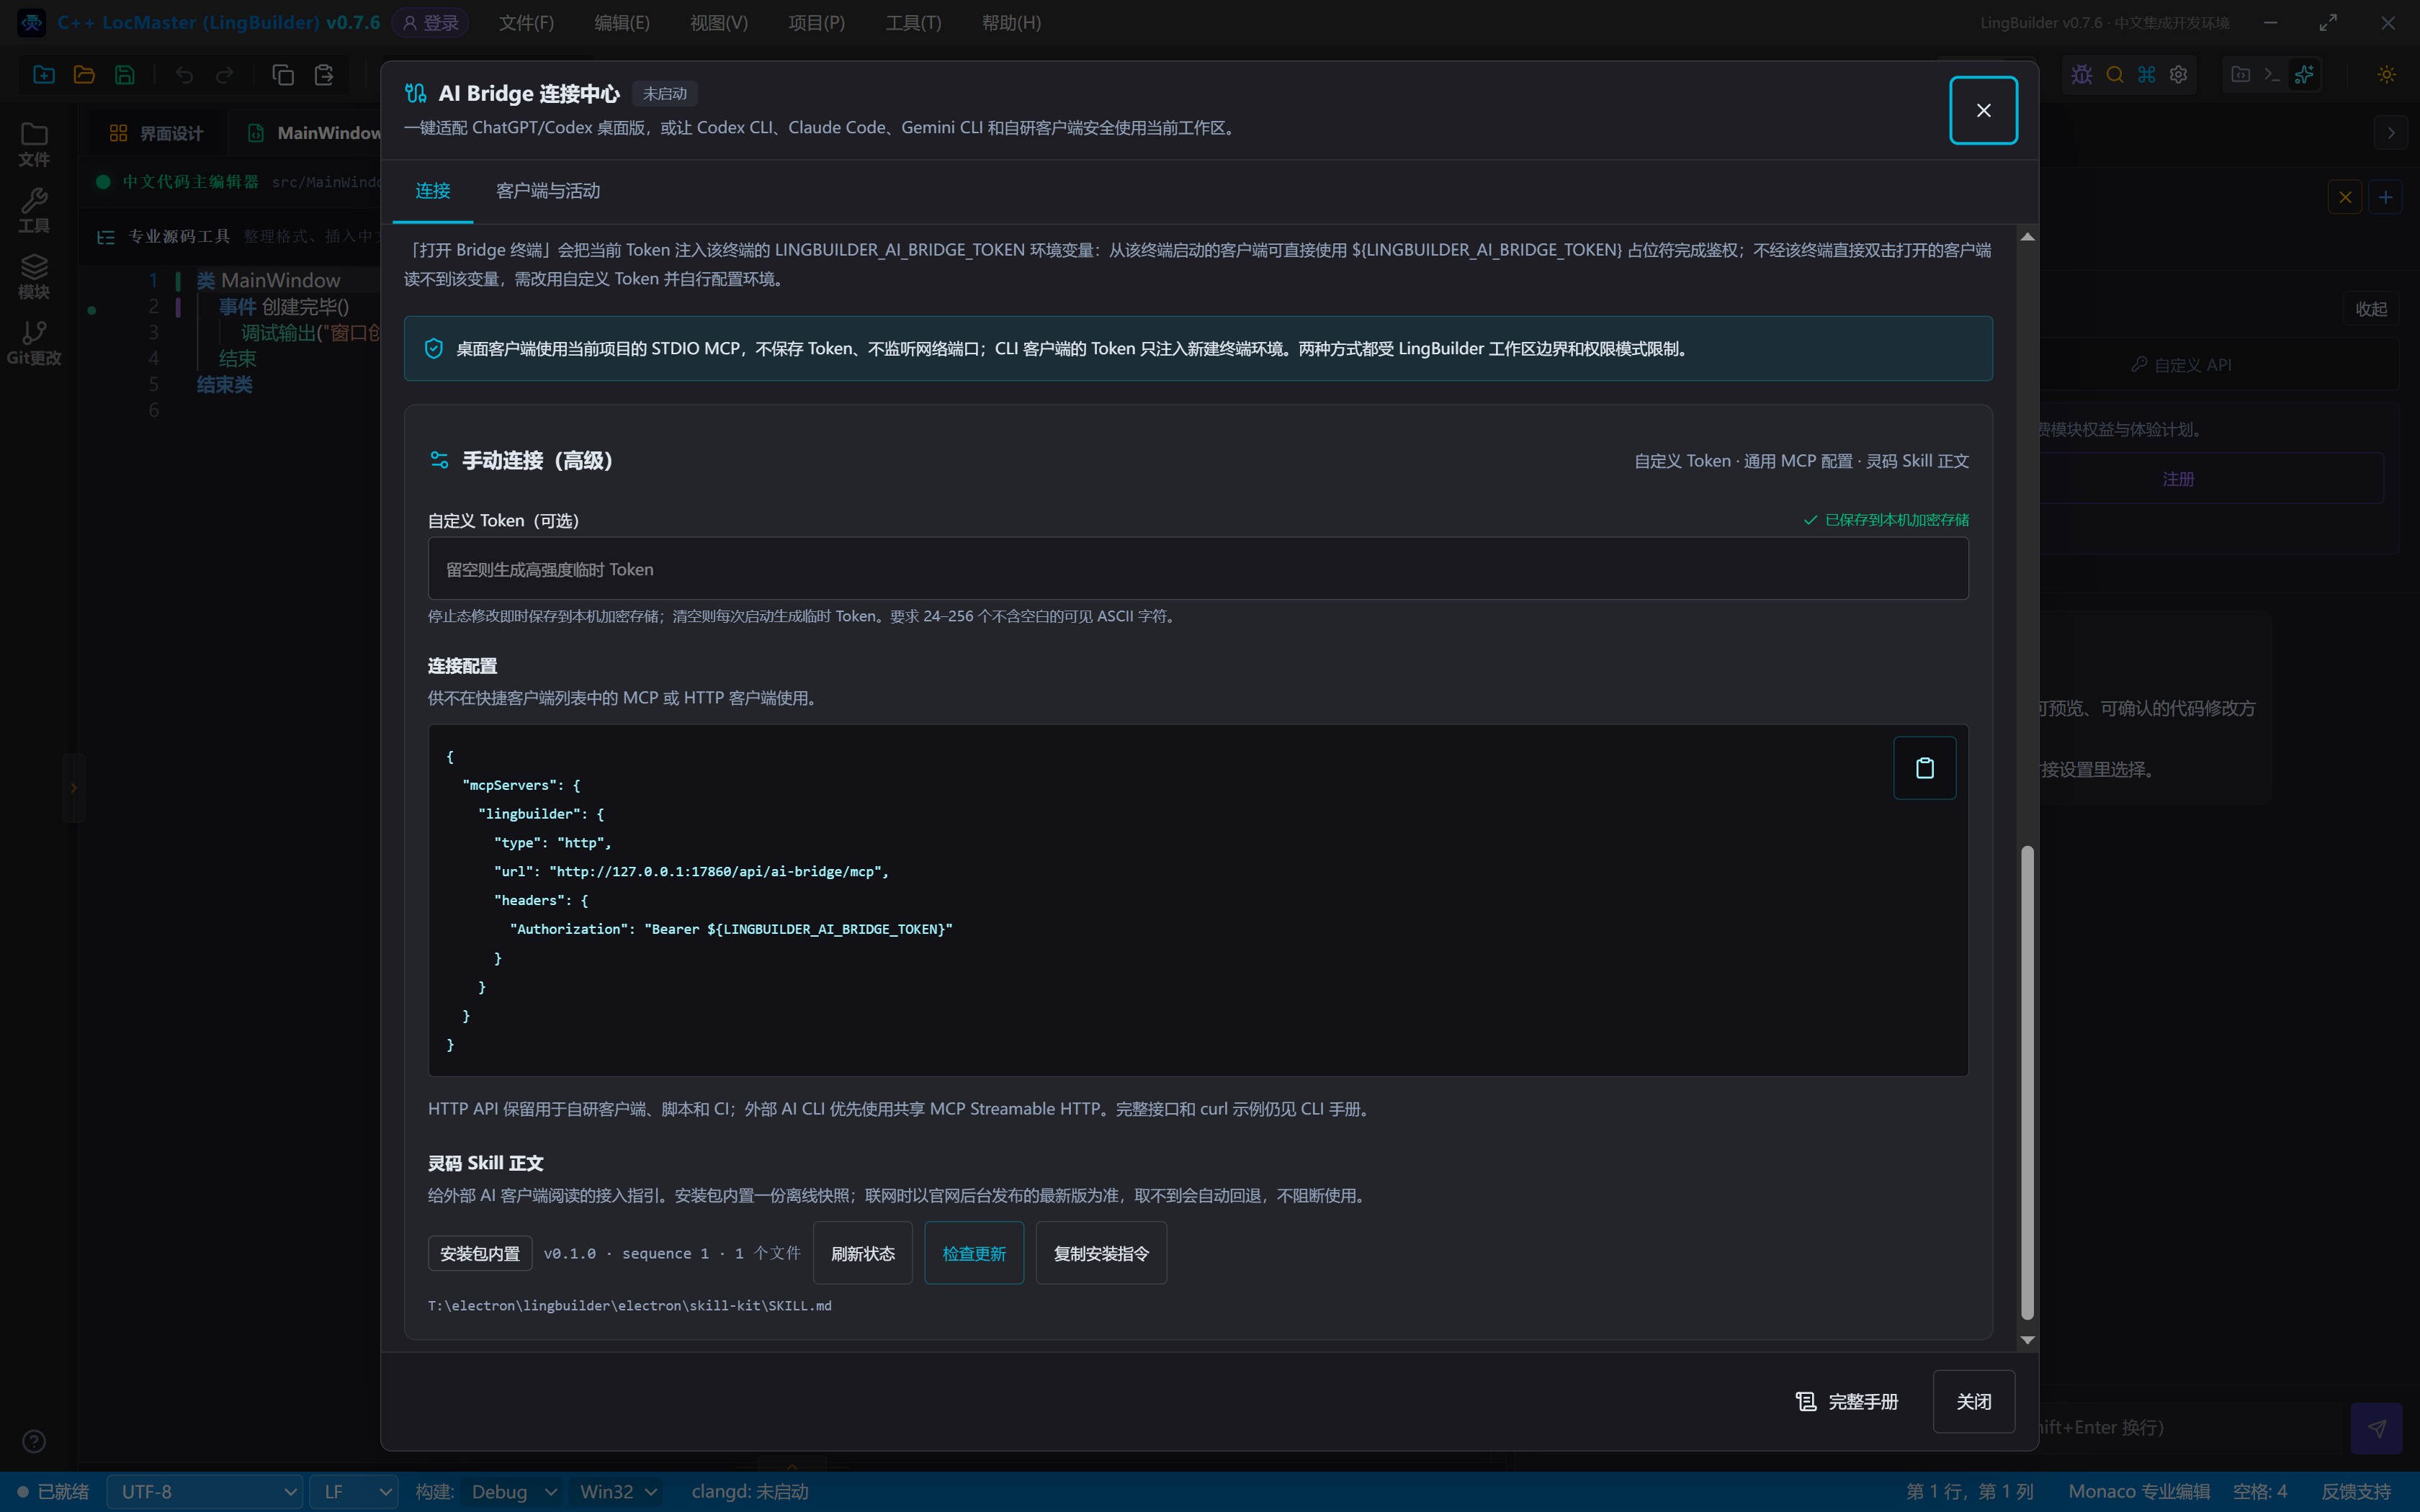
Task: Copy the MCP connection config JSON
Action: click(x=1924, y=768)
